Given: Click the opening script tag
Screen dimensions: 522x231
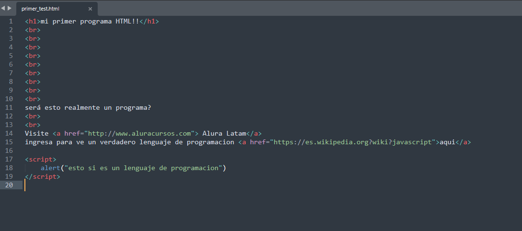Looking at the screenshot, I should pos(41,159).
